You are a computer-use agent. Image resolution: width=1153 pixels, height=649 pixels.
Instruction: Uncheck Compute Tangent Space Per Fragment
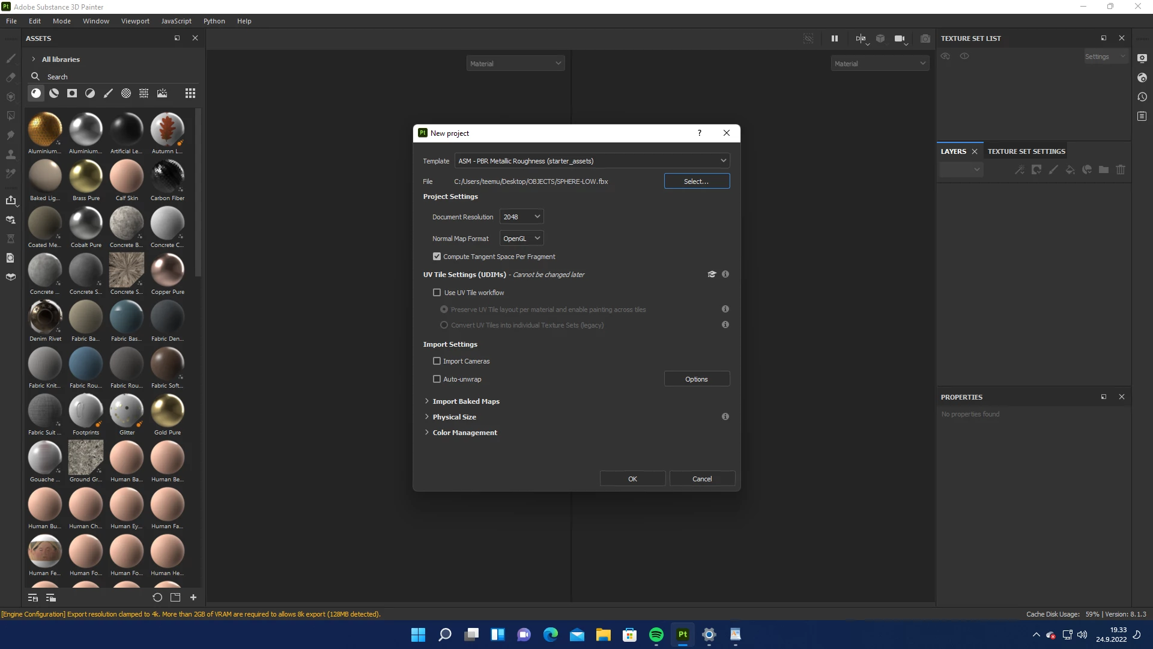(437, 257)
